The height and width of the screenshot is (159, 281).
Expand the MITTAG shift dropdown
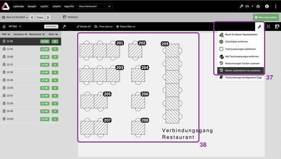(15, 26)
